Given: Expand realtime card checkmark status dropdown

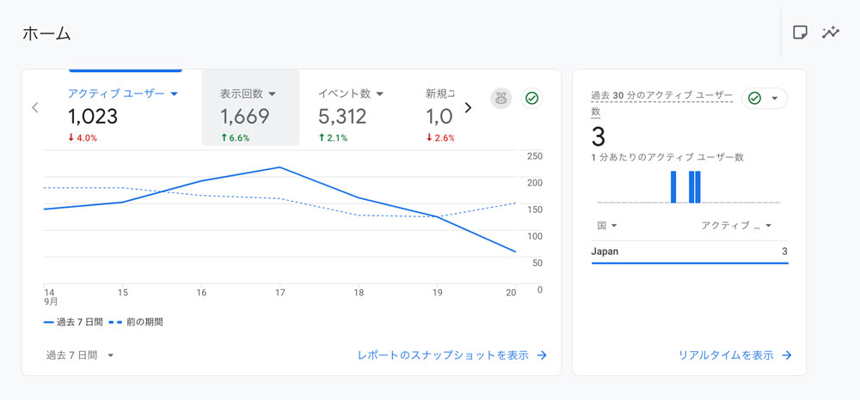Looking at the screenshot, I should (775, 99).
